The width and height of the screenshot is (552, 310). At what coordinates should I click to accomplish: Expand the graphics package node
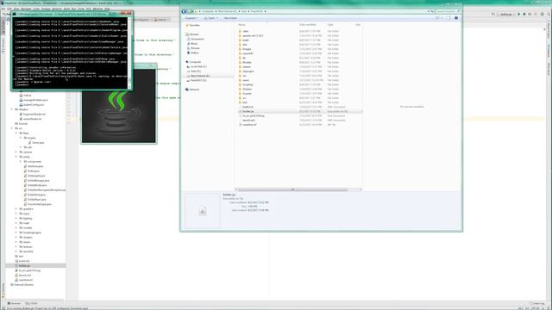[x=16, y=208]
